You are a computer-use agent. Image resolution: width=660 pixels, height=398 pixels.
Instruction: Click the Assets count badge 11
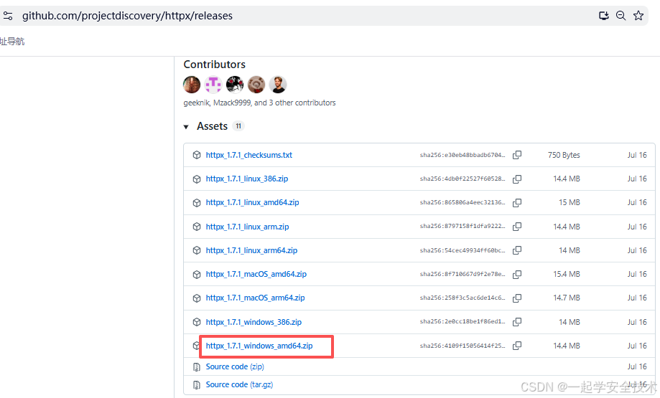238,126
